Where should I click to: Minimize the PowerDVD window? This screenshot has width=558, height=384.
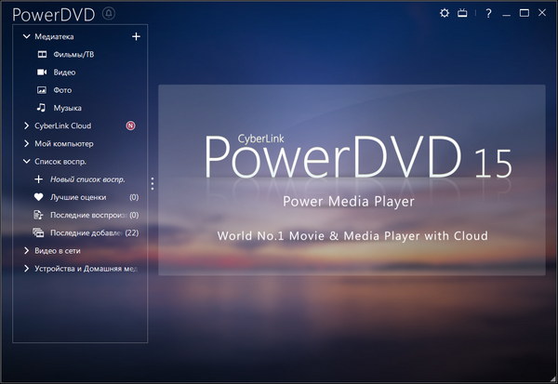pyautogui.click(x=507, y=14)
